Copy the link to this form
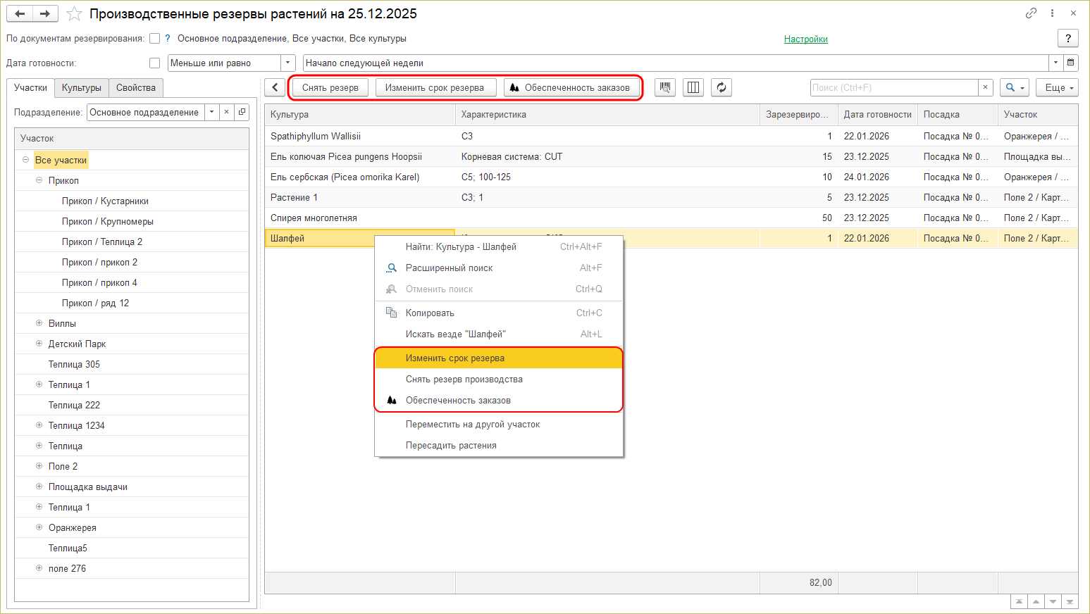 point(1031,13)
